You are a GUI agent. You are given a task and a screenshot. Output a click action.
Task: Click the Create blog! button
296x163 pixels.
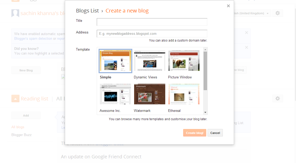coord(195,133)
